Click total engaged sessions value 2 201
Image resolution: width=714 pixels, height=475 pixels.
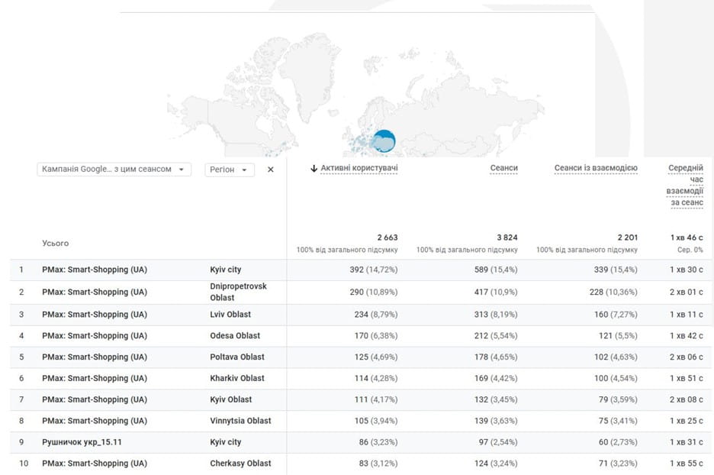(627, 237)
